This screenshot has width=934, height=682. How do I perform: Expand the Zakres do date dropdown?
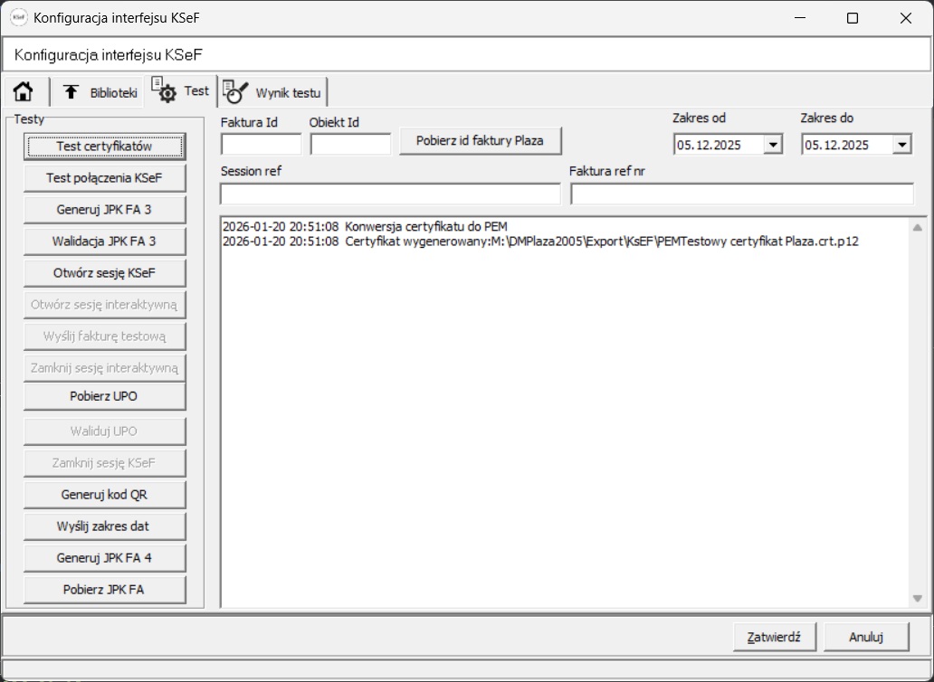click(x=901, y=145)
